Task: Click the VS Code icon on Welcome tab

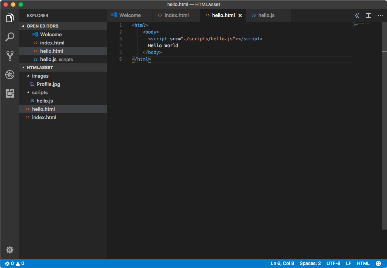Action: click(x=114, y=15)
